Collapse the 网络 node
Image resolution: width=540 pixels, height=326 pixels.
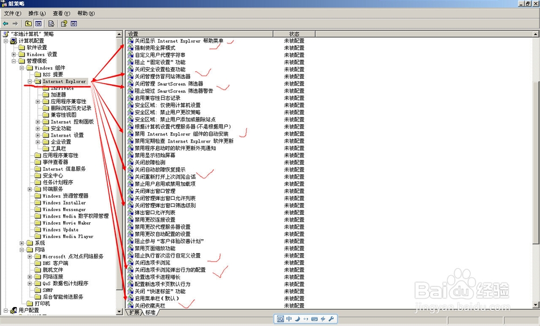pyautogui.click(x=22, y=249)
